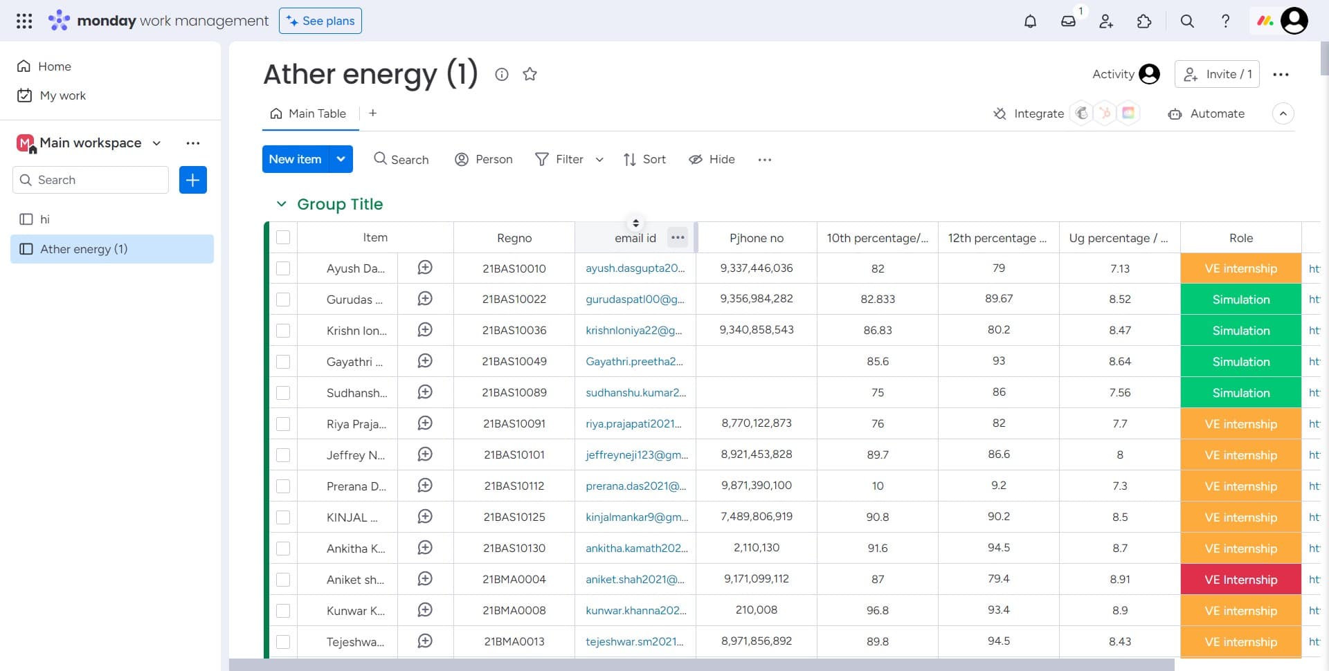This screenshot has height=671, width=1329.
Task: Open the product switcher grid icon
Action: 24,21
